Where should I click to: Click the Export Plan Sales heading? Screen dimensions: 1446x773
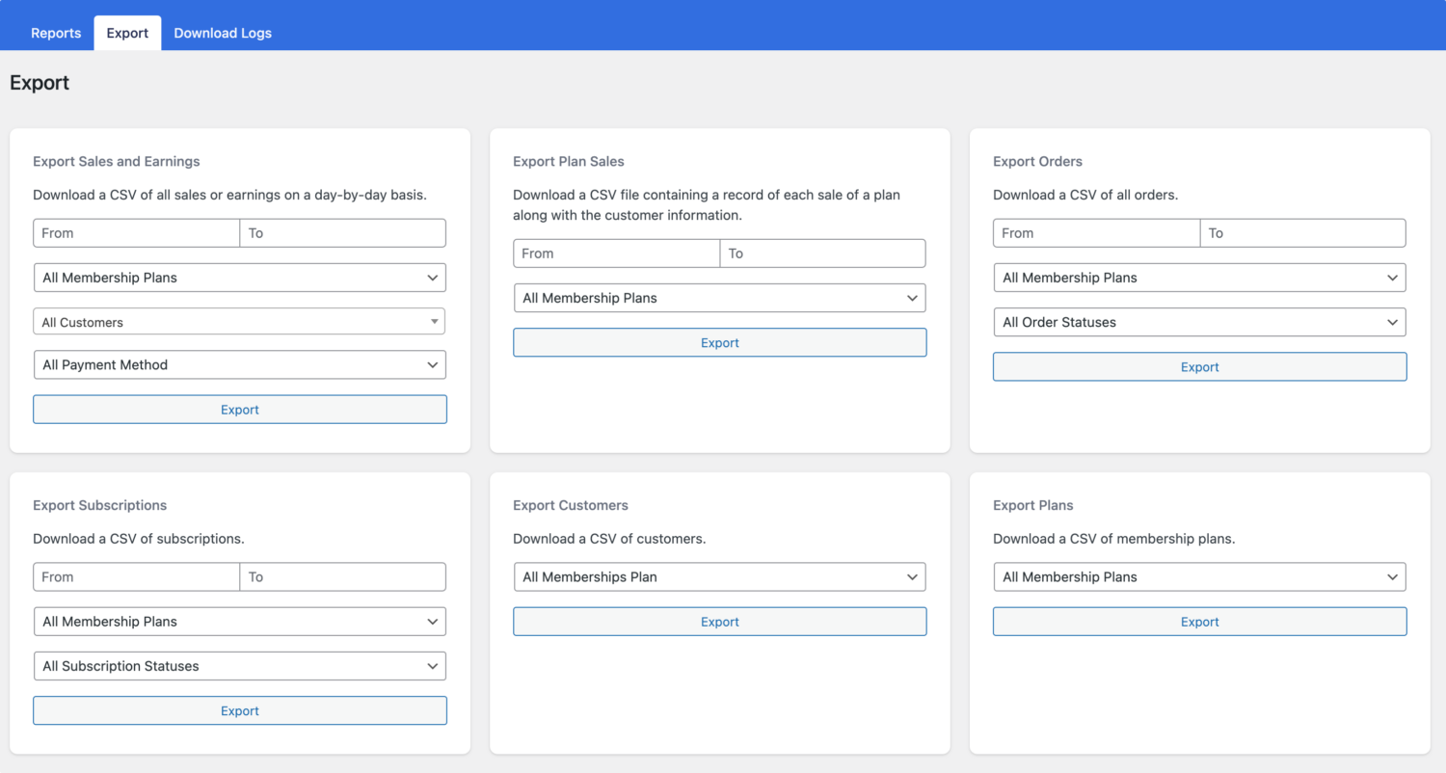pyautogui.click(x=569, y=162)
